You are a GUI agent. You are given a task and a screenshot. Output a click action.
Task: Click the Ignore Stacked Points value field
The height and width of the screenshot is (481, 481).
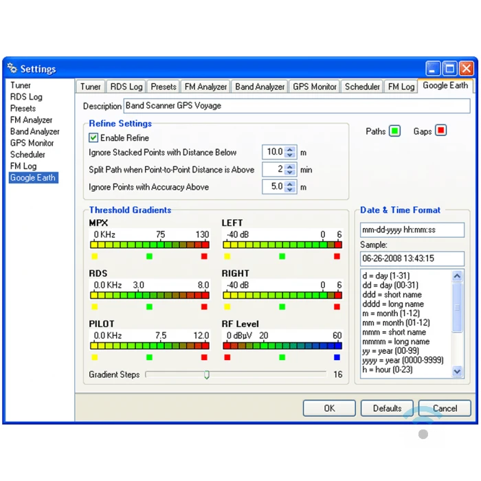click(273, 152)
